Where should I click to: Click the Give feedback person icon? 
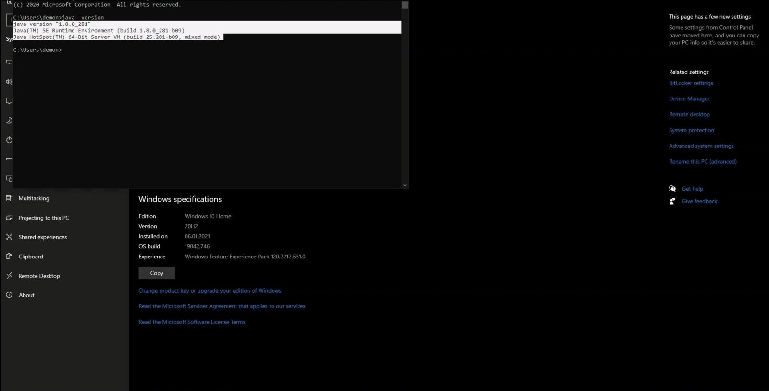pyautogui.click(x=672, y=201)
